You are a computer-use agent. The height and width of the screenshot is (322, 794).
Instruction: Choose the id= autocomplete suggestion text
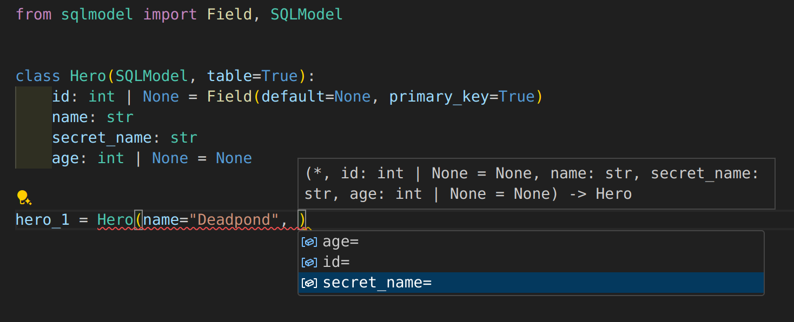click(x=336, y=263)
